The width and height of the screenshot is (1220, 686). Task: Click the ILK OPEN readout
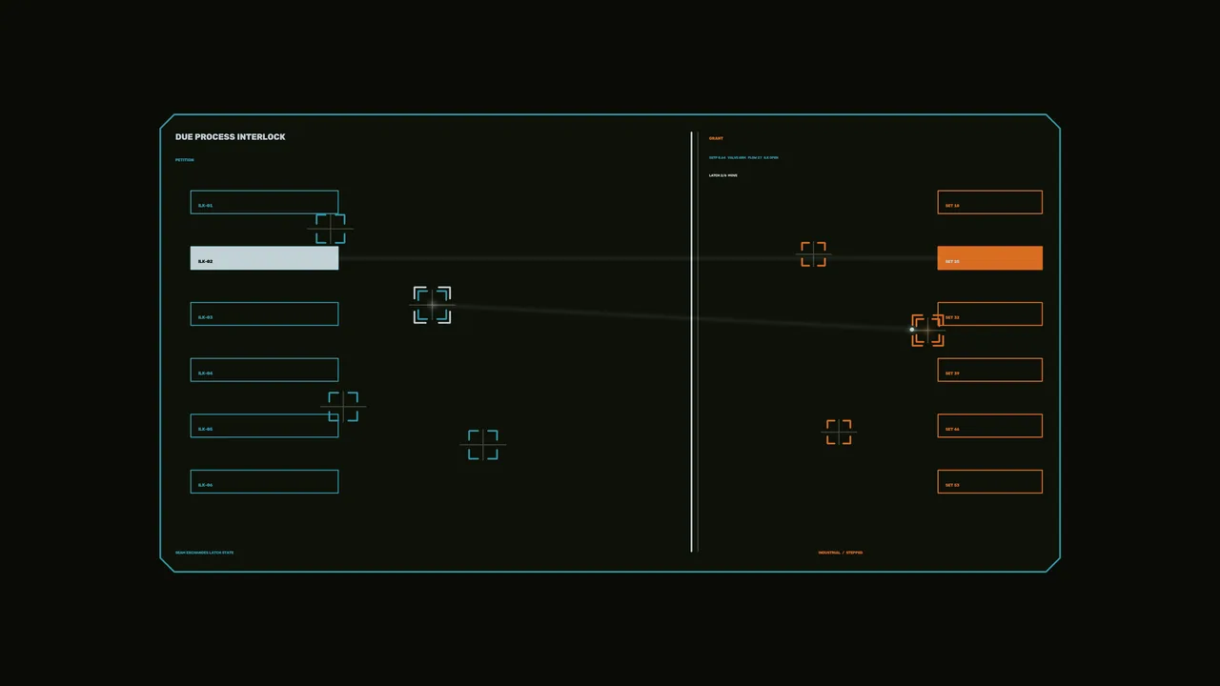[x=771, y=158]
